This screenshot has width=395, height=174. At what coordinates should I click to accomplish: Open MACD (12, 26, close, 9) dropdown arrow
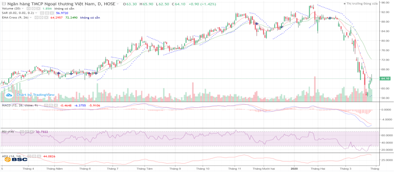(x=40, y=106)
